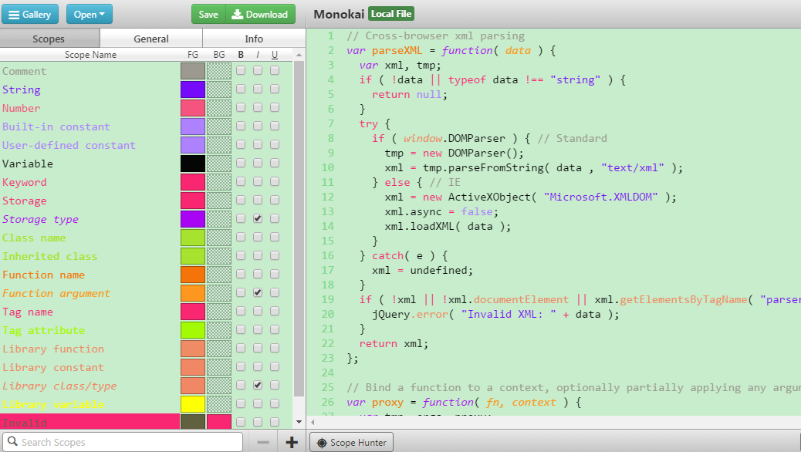Viewport: 801px width, 452px height.
Task: Switch to the Scopes tab
Action: 49,39
